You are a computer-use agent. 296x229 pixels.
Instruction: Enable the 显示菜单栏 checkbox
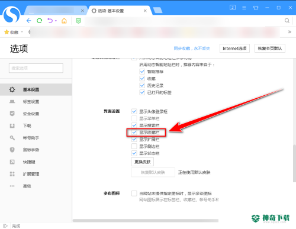tap(134, 118)
